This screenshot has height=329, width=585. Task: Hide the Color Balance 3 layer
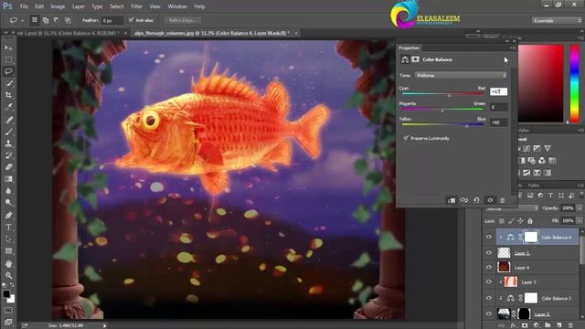489,298
